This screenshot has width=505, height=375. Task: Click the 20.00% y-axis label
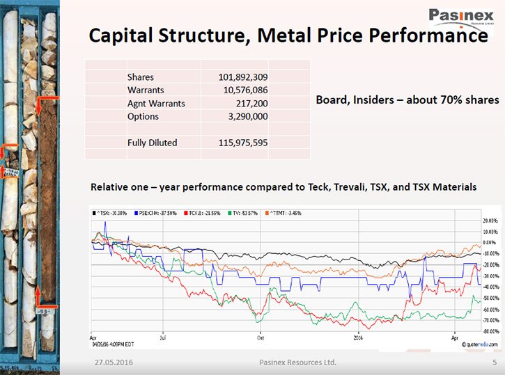click(490, 221)
